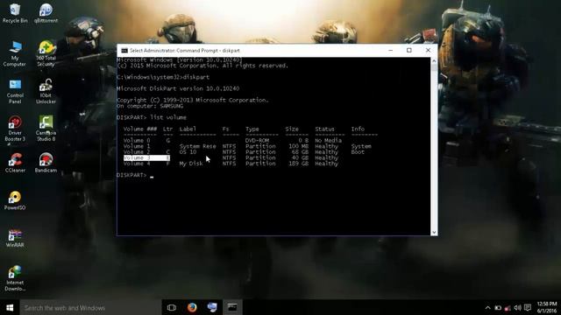Open Command Prompt title bar system icon
The height and width of the screenshot is (315, 561).
click(124, 51)
